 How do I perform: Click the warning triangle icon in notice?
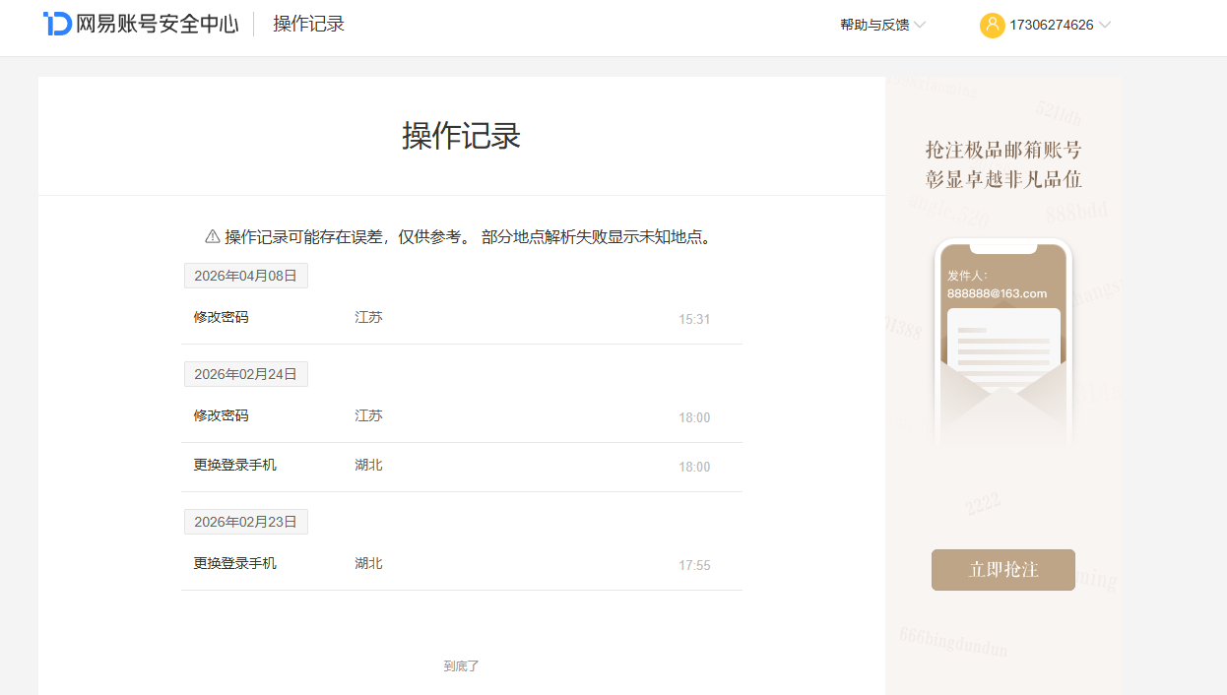pyautogui.click(x=212, y=236)
